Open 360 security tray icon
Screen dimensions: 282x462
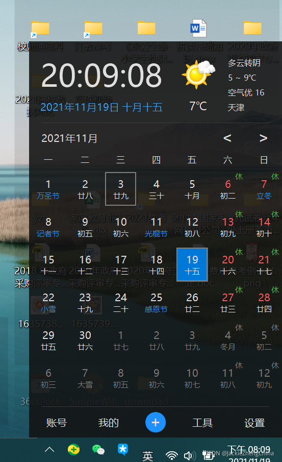coord(73,449)
